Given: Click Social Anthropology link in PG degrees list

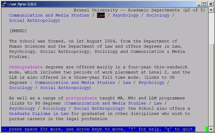Looking at the screenshot, I should (x=98, y=108).
